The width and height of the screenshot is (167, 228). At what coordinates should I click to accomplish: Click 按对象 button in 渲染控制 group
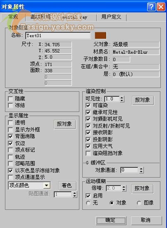(x=143, y=100)
